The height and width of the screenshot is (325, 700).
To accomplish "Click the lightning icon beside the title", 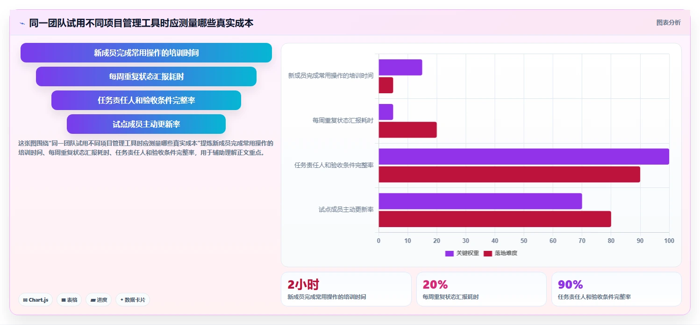I will coord(22,23).
